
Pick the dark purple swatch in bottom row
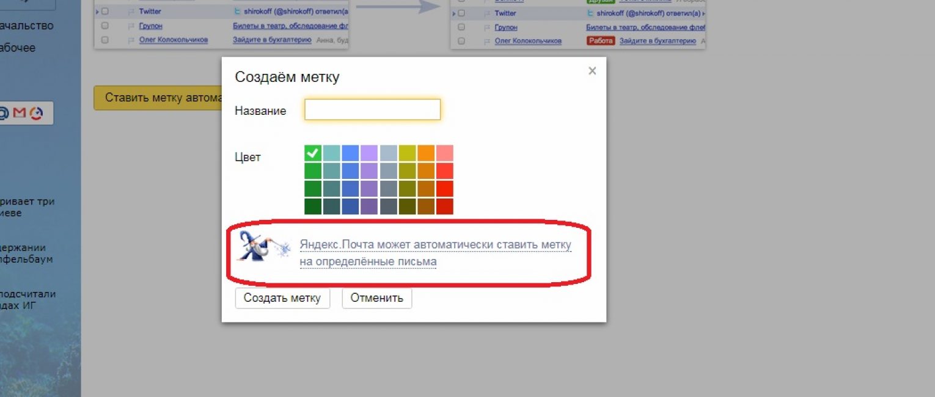click(369, 206)
